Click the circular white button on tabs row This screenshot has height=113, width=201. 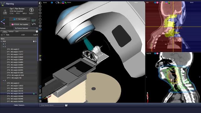click(x=37, y=31)
